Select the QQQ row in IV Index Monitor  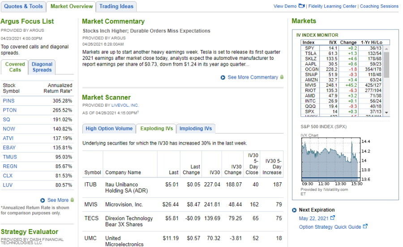(x=342, y=106)
